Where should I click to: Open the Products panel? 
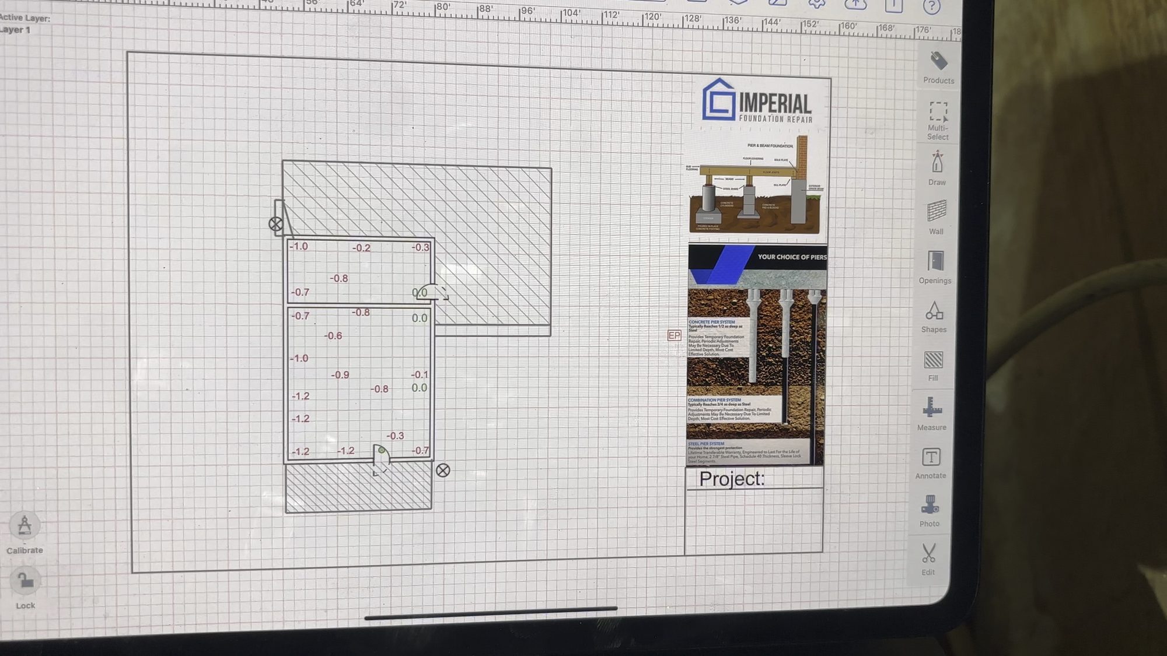[x=938, y=68]
